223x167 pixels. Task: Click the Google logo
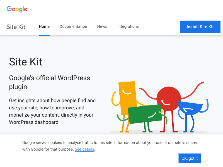tap(17, 9)
